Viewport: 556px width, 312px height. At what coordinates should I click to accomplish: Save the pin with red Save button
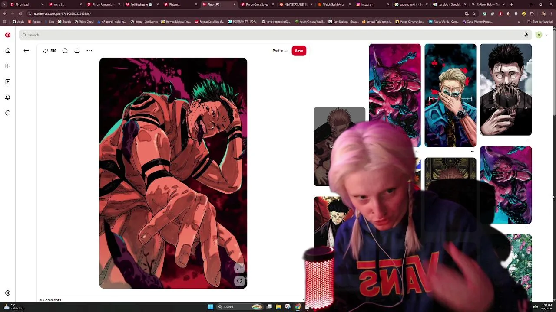299,51
